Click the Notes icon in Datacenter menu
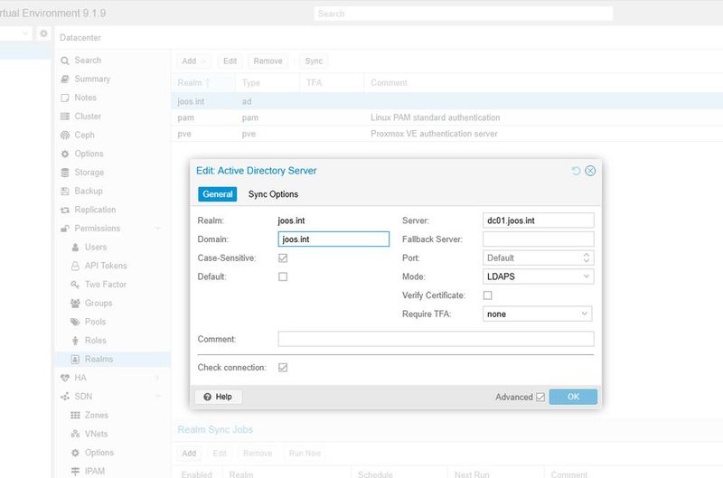The height and width of the screenshot is (478, 723). pyautogui.click(x=65, y=98)
